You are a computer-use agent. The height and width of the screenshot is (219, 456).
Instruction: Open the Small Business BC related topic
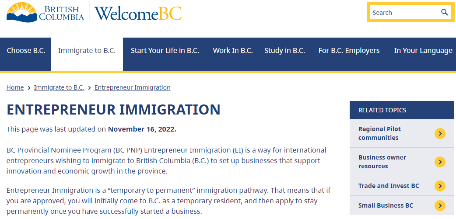coord(402,205)
